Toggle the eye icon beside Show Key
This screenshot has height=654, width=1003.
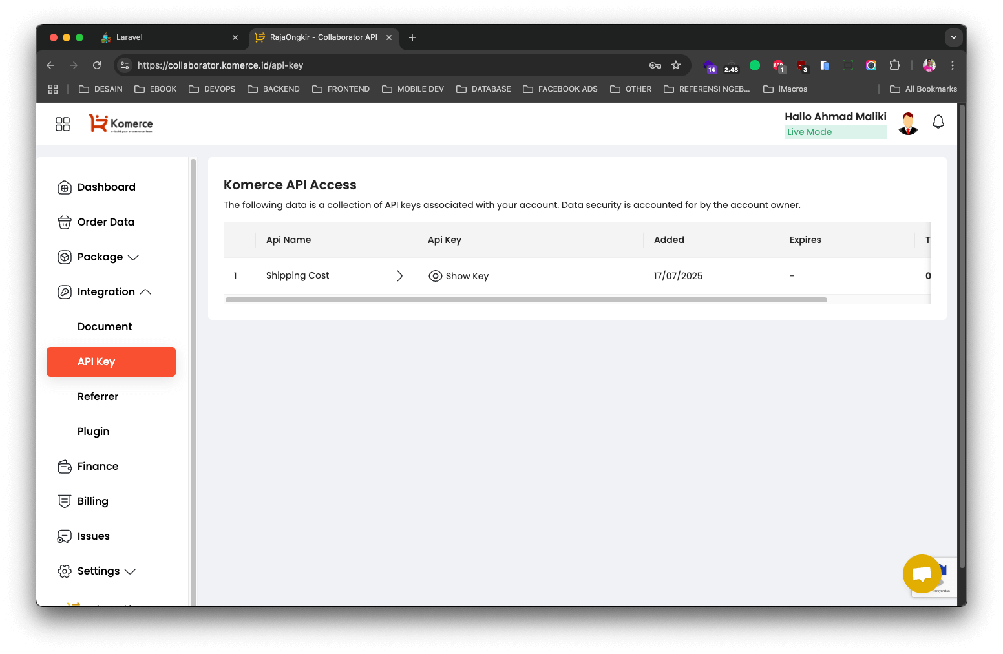(436, 276)
